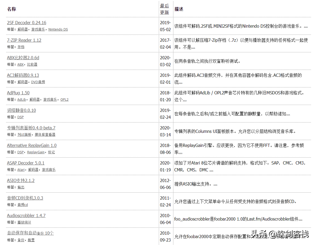Select the 游戏音乐 tag under ASAP Decoder

click(49, 170)
